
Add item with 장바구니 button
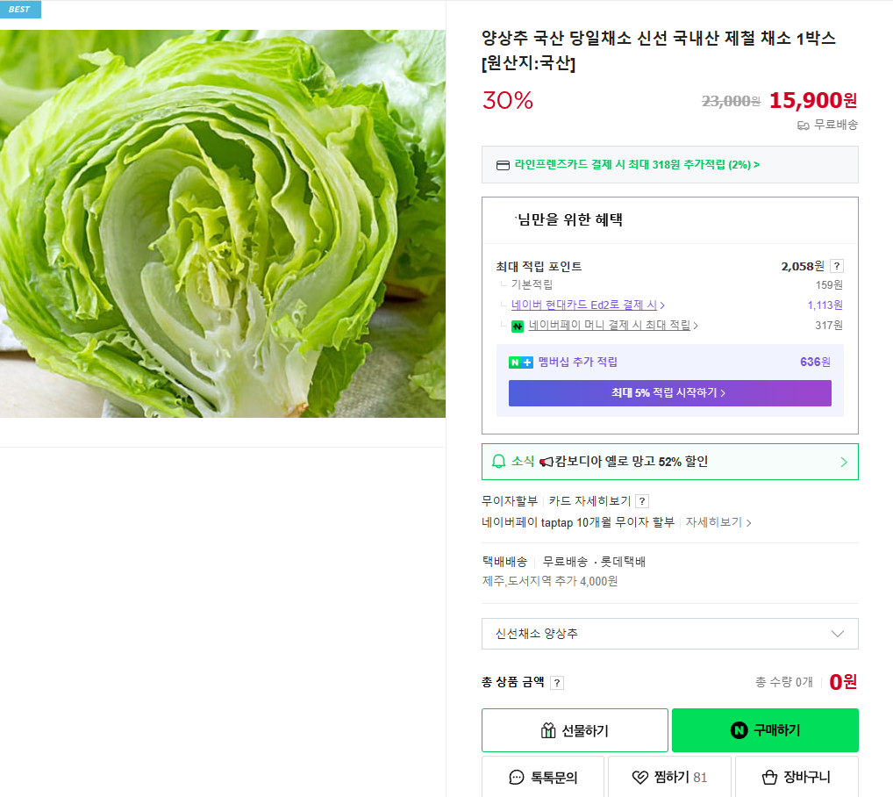pyautogui.click(x=797, y=777)
